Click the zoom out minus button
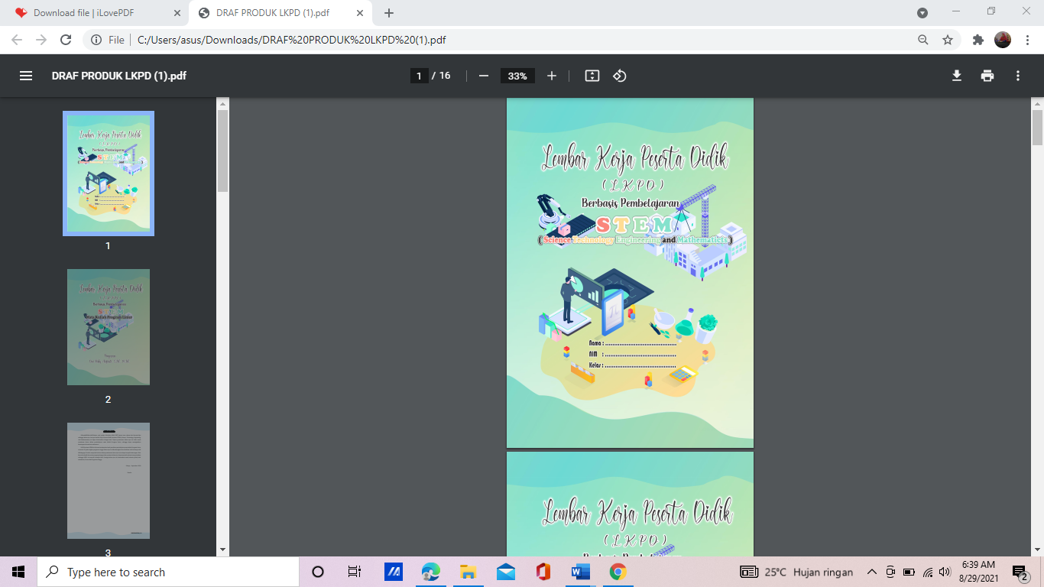This screenshot has width=1044, height=587. click(x=483, y=76)
